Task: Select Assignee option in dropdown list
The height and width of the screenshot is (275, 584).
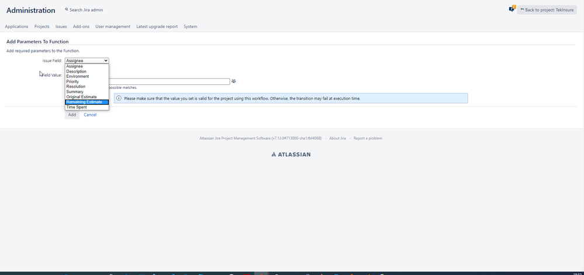Action: click(87, 66)
